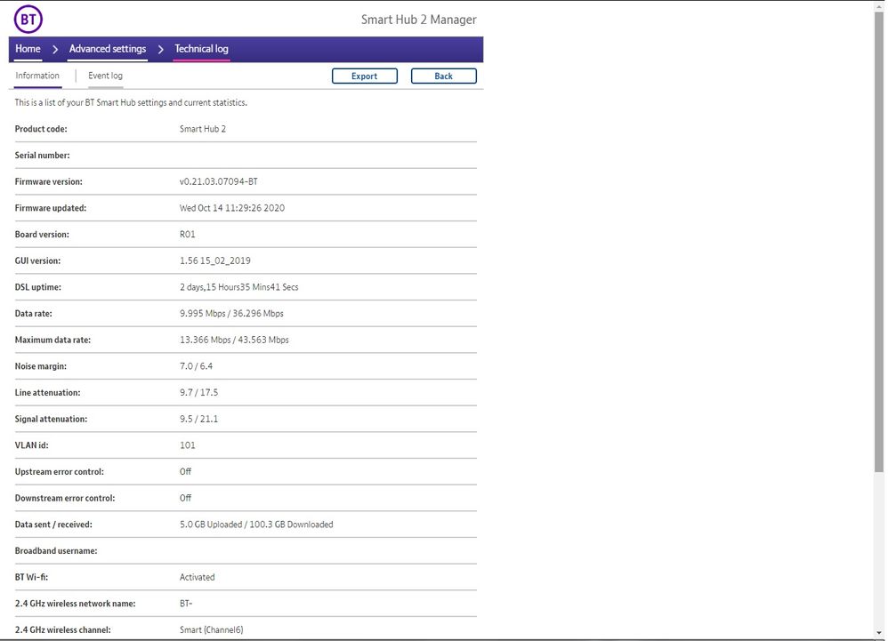Click the firmware version value v0.21.03.07094-BT
This screenshot has width=888, height=641.
219,182
